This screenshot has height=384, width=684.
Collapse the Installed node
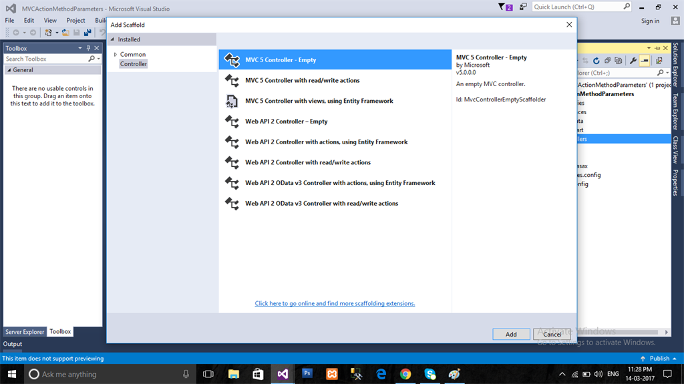tap(112, 39)
